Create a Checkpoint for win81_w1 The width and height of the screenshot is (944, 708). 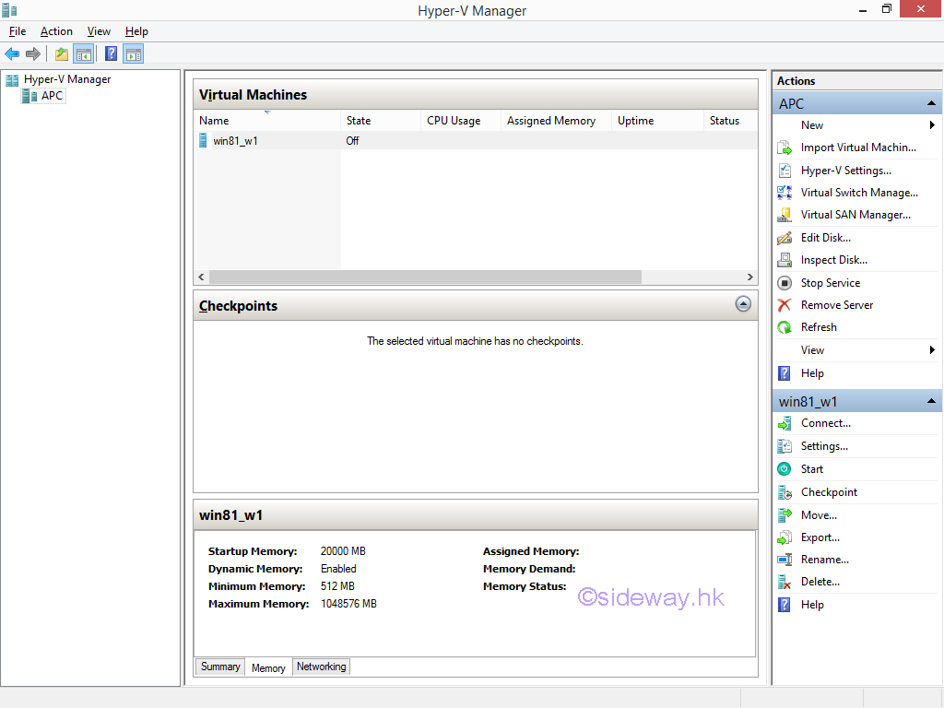pyautogui.click(x=829, y=492)
